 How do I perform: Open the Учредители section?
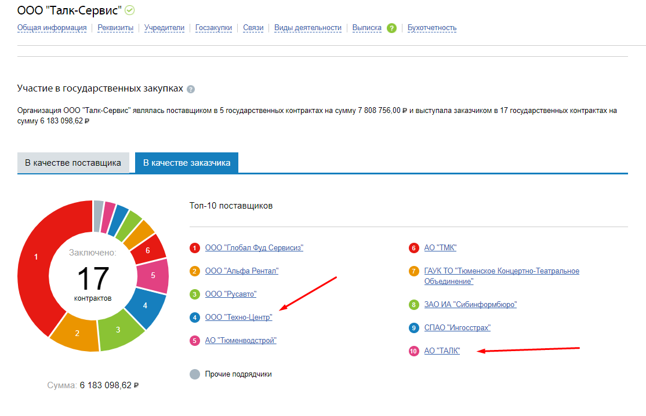tap(164, 28)
